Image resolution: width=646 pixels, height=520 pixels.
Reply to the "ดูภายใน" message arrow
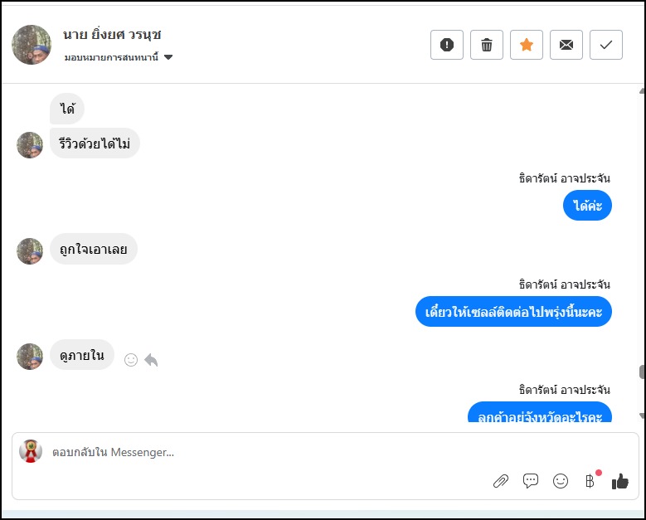click(x=151, y=360)
